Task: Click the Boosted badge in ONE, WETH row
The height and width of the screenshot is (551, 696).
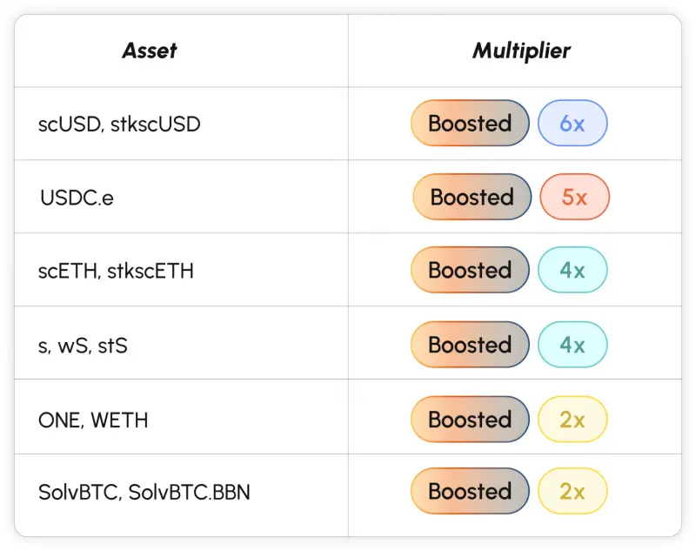Action: [x=470, y=420]
